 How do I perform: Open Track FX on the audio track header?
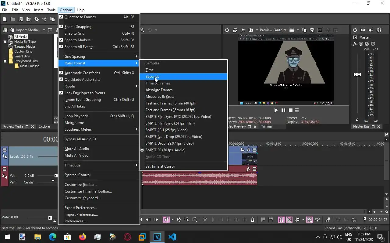coord(249,169)
